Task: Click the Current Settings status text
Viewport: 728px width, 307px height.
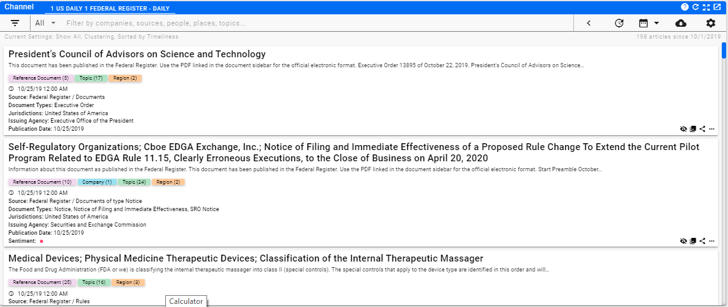Action: (x=92, y=37)
